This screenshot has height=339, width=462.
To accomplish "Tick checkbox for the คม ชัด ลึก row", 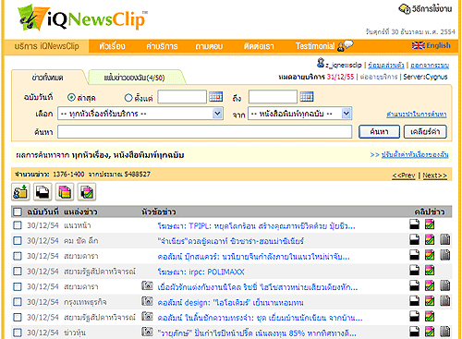I will click(x=18, y=240).
